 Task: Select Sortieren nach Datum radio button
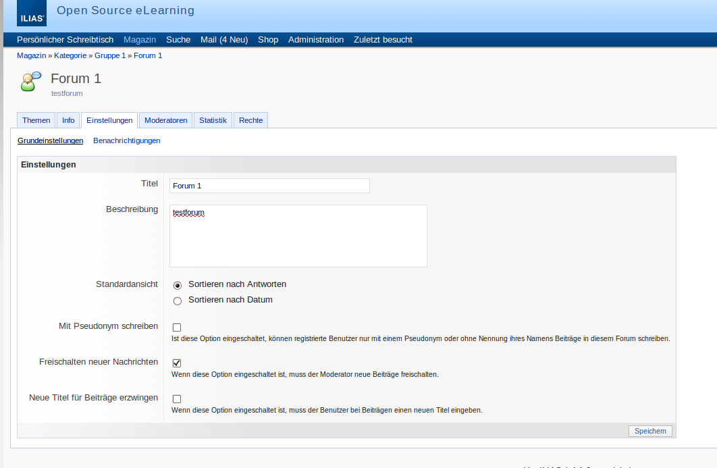tap(178, 301)
